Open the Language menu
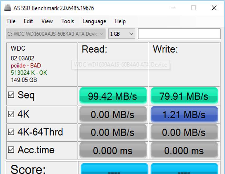Viewport: 225px width, 174px height. point(94,21)
